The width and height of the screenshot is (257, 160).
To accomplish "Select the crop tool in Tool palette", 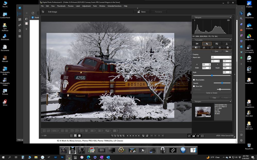I will pos(207,44).
